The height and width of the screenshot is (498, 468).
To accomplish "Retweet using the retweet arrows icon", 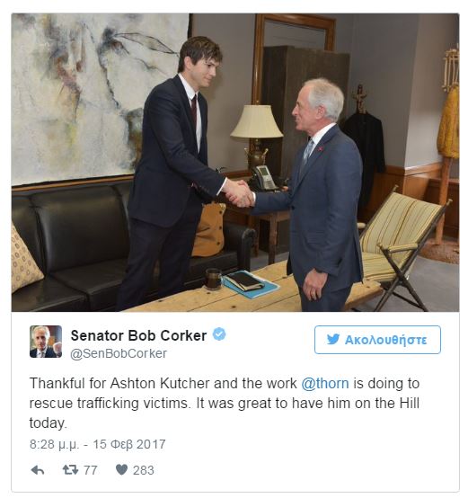I will coord(70,470).
